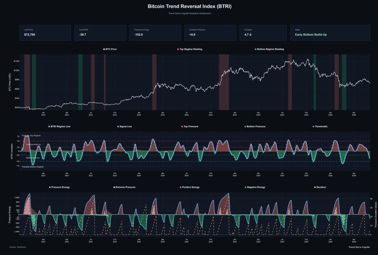
Task: Toggle the BTC Price legend entry
Action: pyautogui.click(x=110, y=49)
